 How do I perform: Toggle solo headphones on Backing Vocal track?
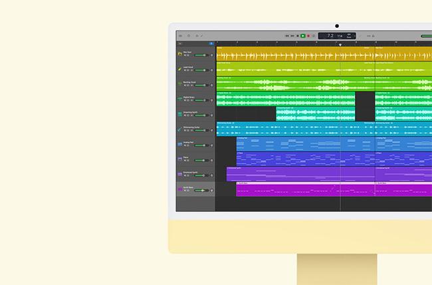pyautogui.click(x=188, y=85)
